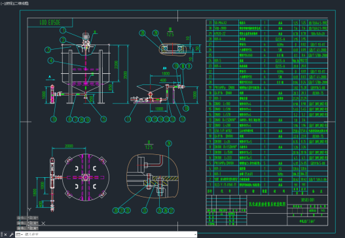Open the [-] viewport controls menu
345x238 pixels.
click(x=2, y=3)
